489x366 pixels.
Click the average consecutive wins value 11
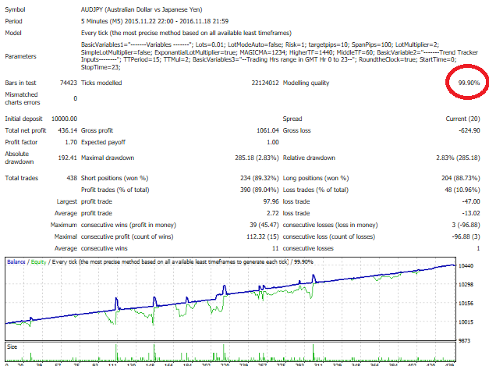(275, 248)
